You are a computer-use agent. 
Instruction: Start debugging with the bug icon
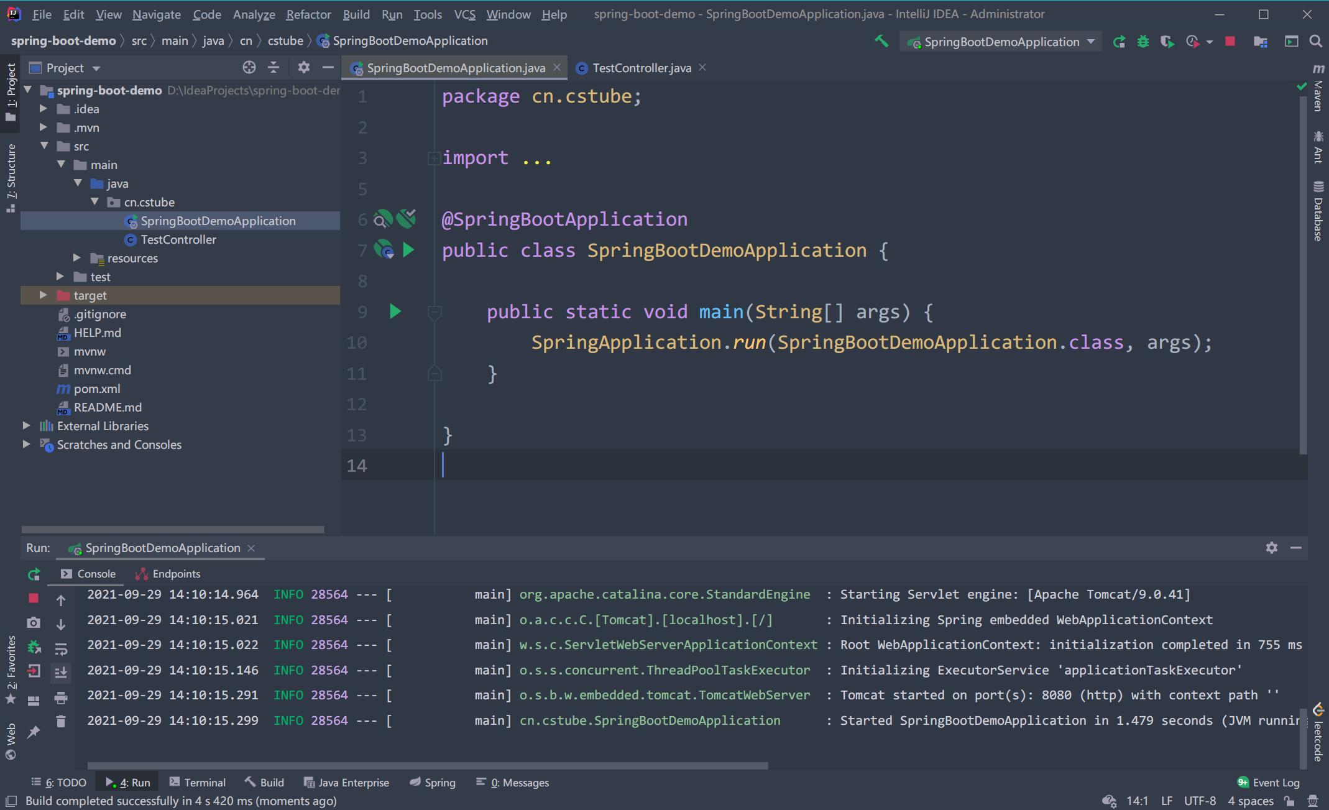1143,42
